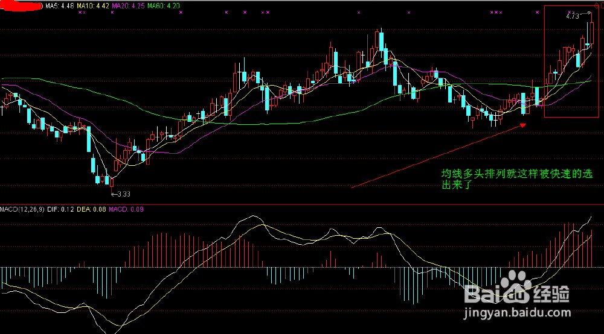Click the MACD(12,26,9) indicator title
The height and width of the screenshot is (334, 604).
pos(22,209)
